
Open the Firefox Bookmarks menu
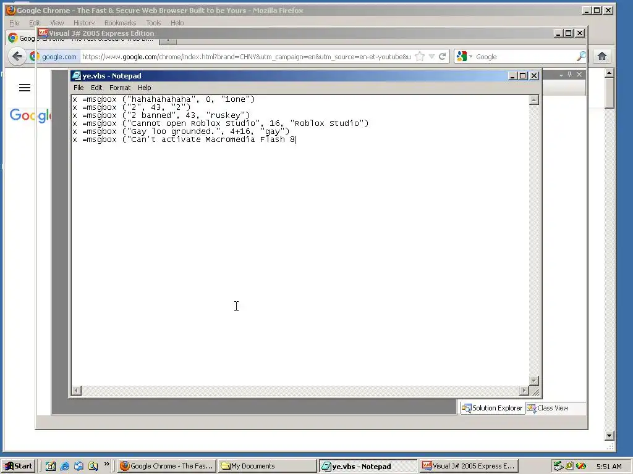point(120,23)
